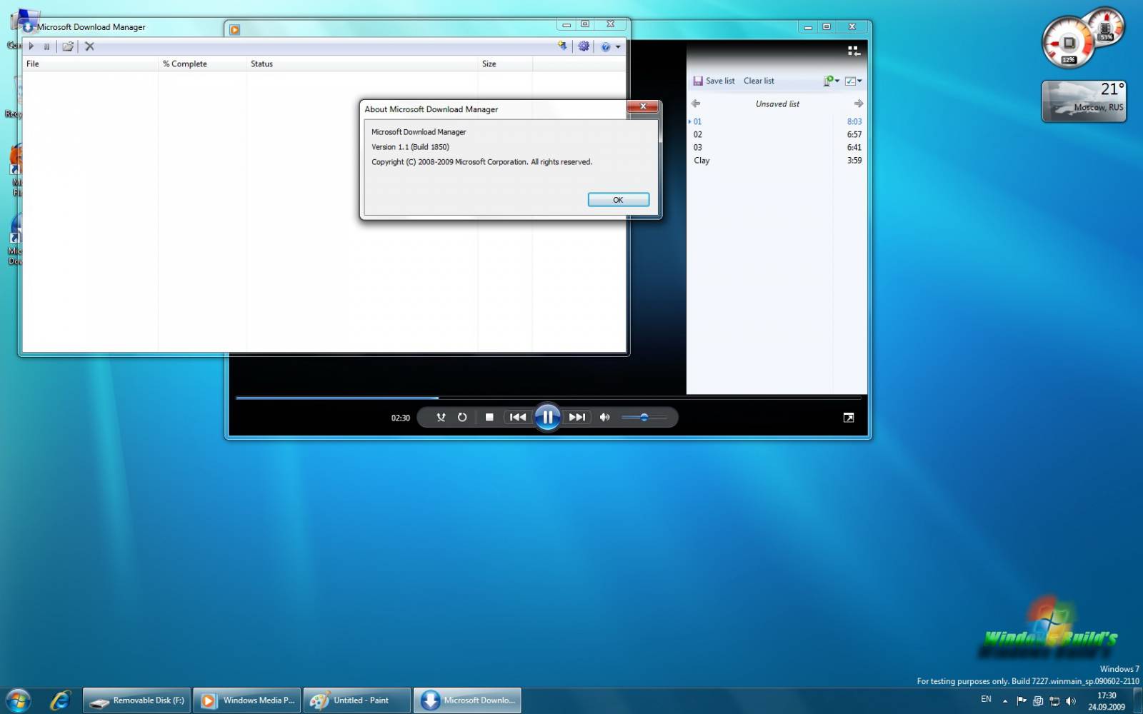1143x714 pixels.
Task: Click the new download star icon in Download Manager
Action: click(562, 46)
